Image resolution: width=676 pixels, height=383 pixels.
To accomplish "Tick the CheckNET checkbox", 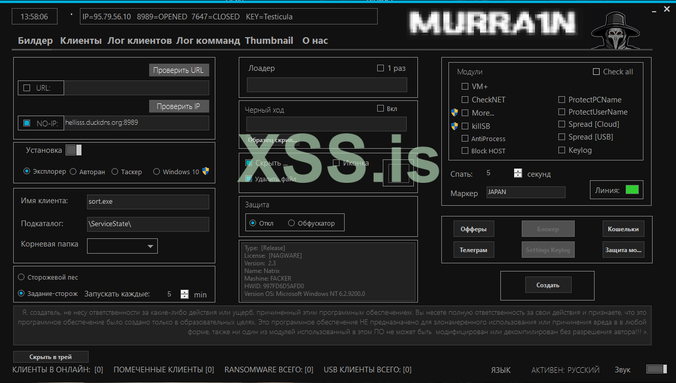I will tap(465, 100).
